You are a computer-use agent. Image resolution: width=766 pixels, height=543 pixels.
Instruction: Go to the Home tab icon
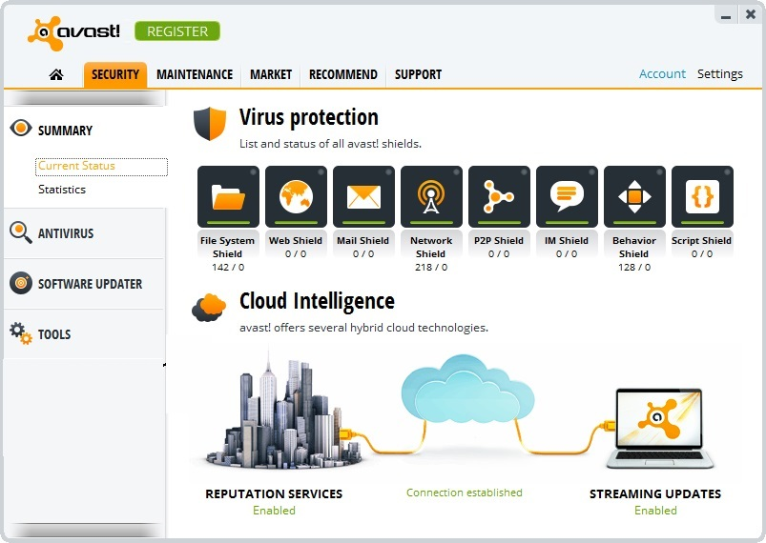(x=56, y=74)
